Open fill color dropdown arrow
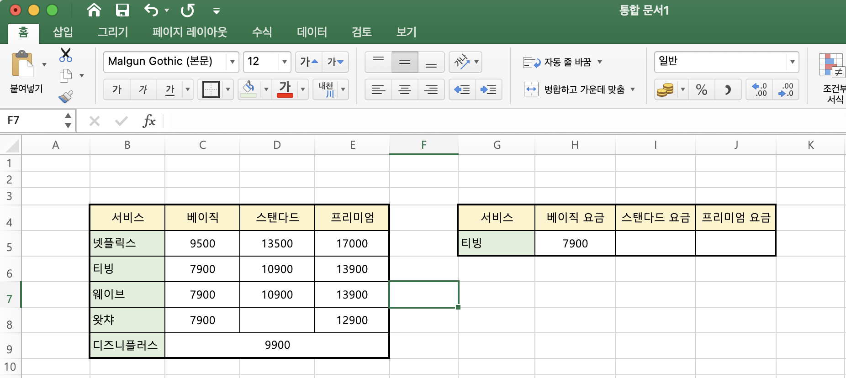 [266, 89]
